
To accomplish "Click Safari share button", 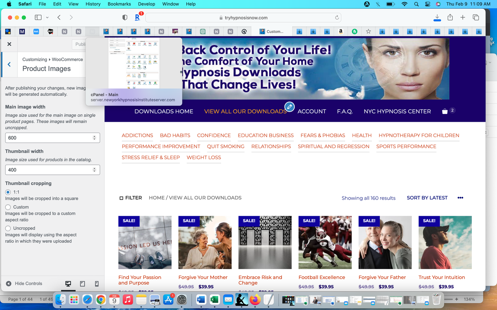I will [x=450, y=17].
